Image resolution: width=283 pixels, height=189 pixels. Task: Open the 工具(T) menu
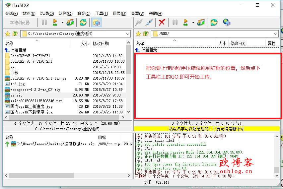(x=102, y=14)
